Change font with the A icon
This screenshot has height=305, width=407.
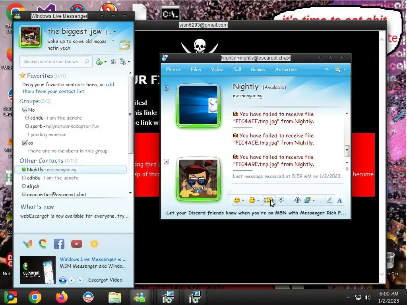click(339, 200)
